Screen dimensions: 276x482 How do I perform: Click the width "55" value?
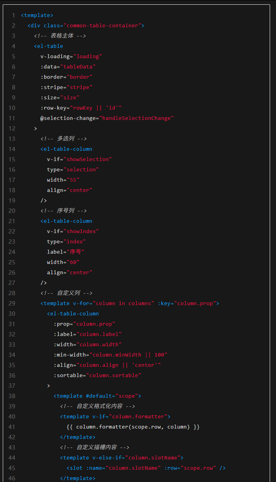tap(73, 180)
